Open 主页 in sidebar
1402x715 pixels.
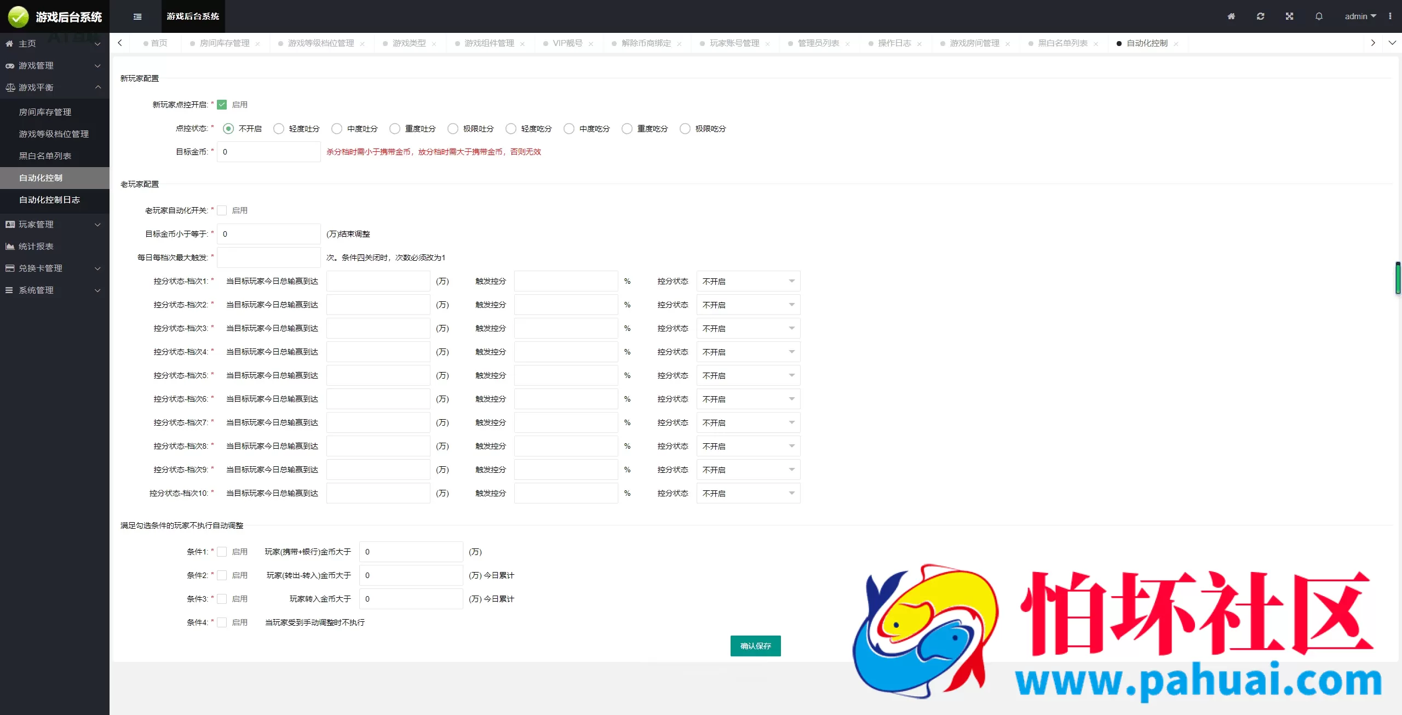coord(55,43)
